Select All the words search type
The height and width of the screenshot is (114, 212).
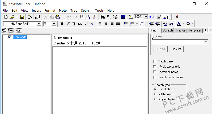pos(156,94)
